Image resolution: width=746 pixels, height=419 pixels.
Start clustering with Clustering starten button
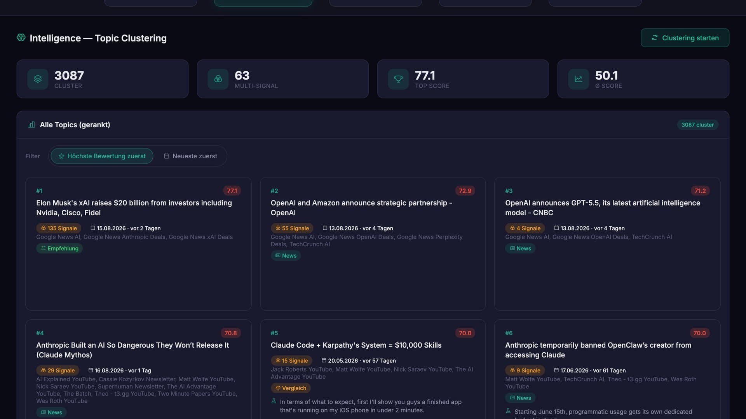click(x=685, y=38)
